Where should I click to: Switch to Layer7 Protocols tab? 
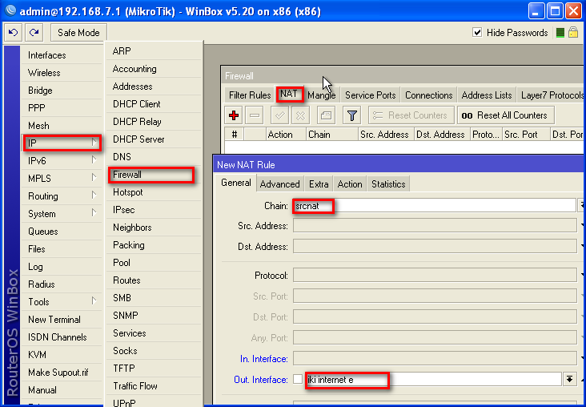pos(552,95)
